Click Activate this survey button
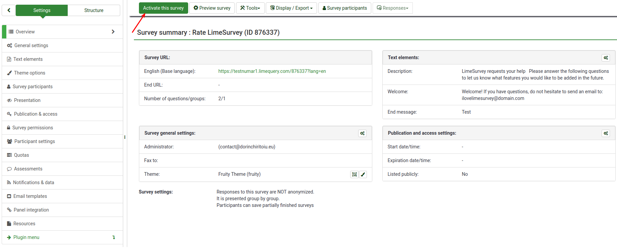Image resolution: width=617 pixels, height=248 pixels. [163, 8]
